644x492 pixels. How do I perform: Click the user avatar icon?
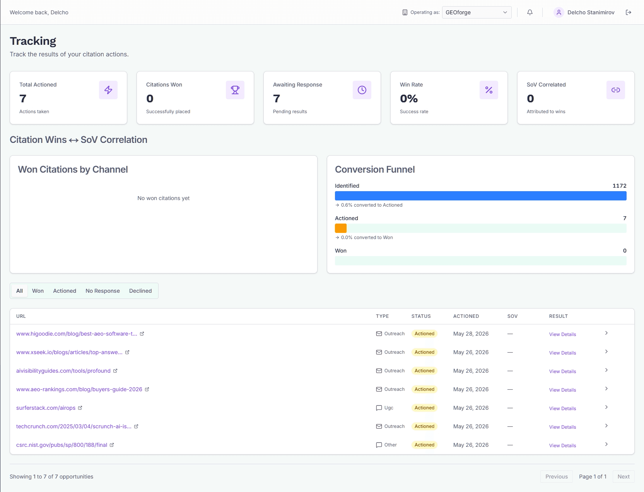coord(559,12)
